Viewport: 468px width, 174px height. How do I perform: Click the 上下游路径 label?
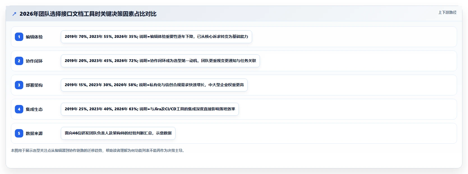click(447, 12)
